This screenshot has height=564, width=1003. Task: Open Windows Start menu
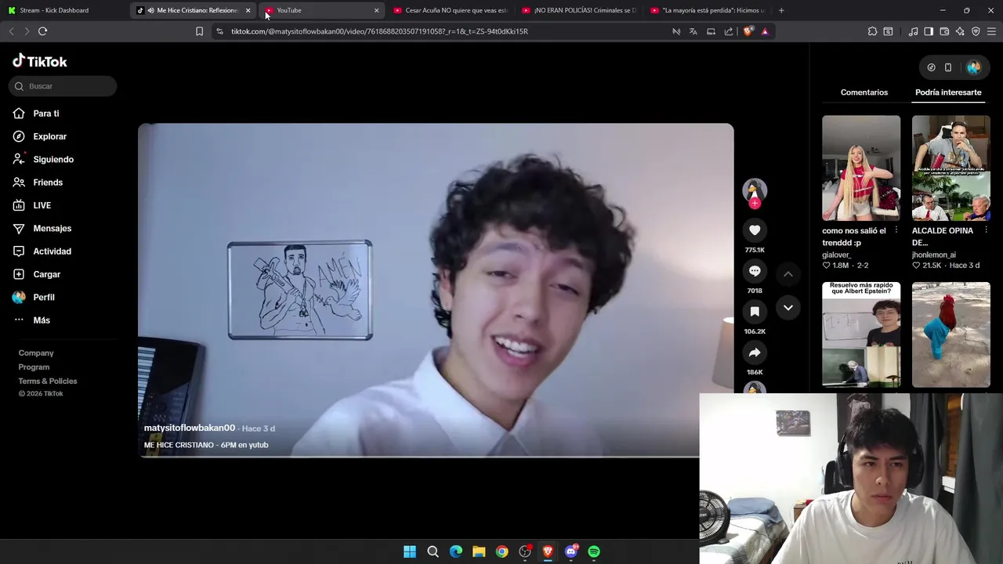[410, 551]
